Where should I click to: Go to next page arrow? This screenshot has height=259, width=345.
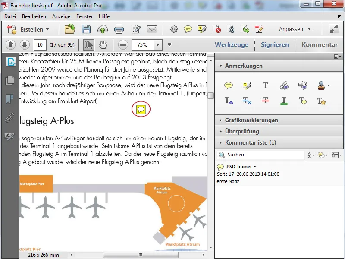pos(25,45)
